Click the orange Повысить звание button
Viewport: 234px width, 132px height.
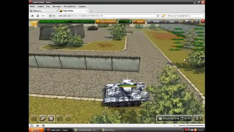[106, 22]
